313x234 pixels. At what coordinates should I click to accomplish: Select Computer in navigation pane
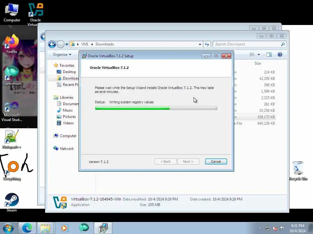tap(68, 136)
